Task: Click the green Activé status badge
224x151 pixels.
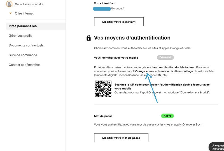Action: (167, 116)
